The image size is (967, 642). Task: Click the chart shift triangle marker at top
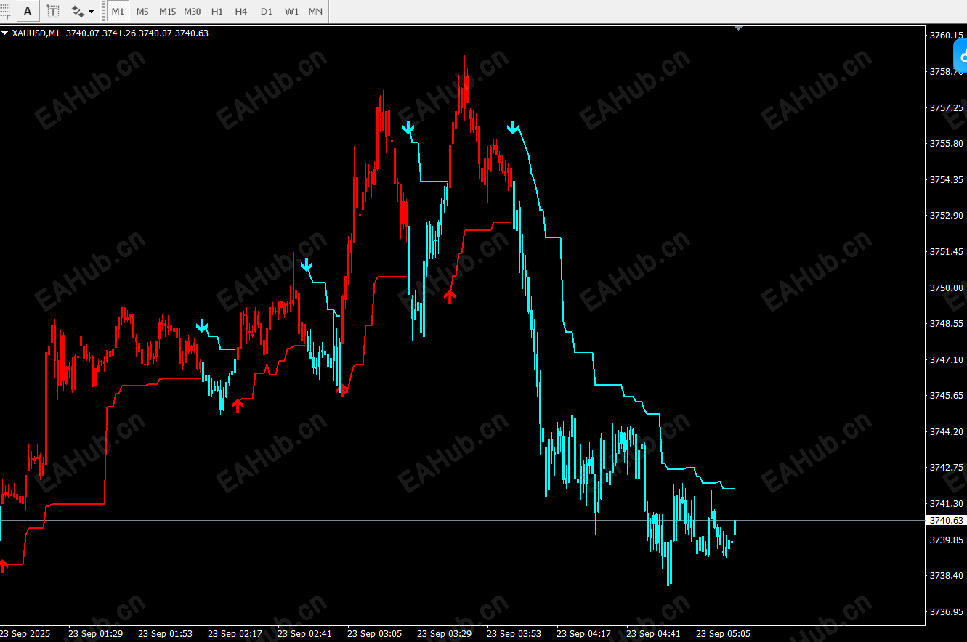738,28
